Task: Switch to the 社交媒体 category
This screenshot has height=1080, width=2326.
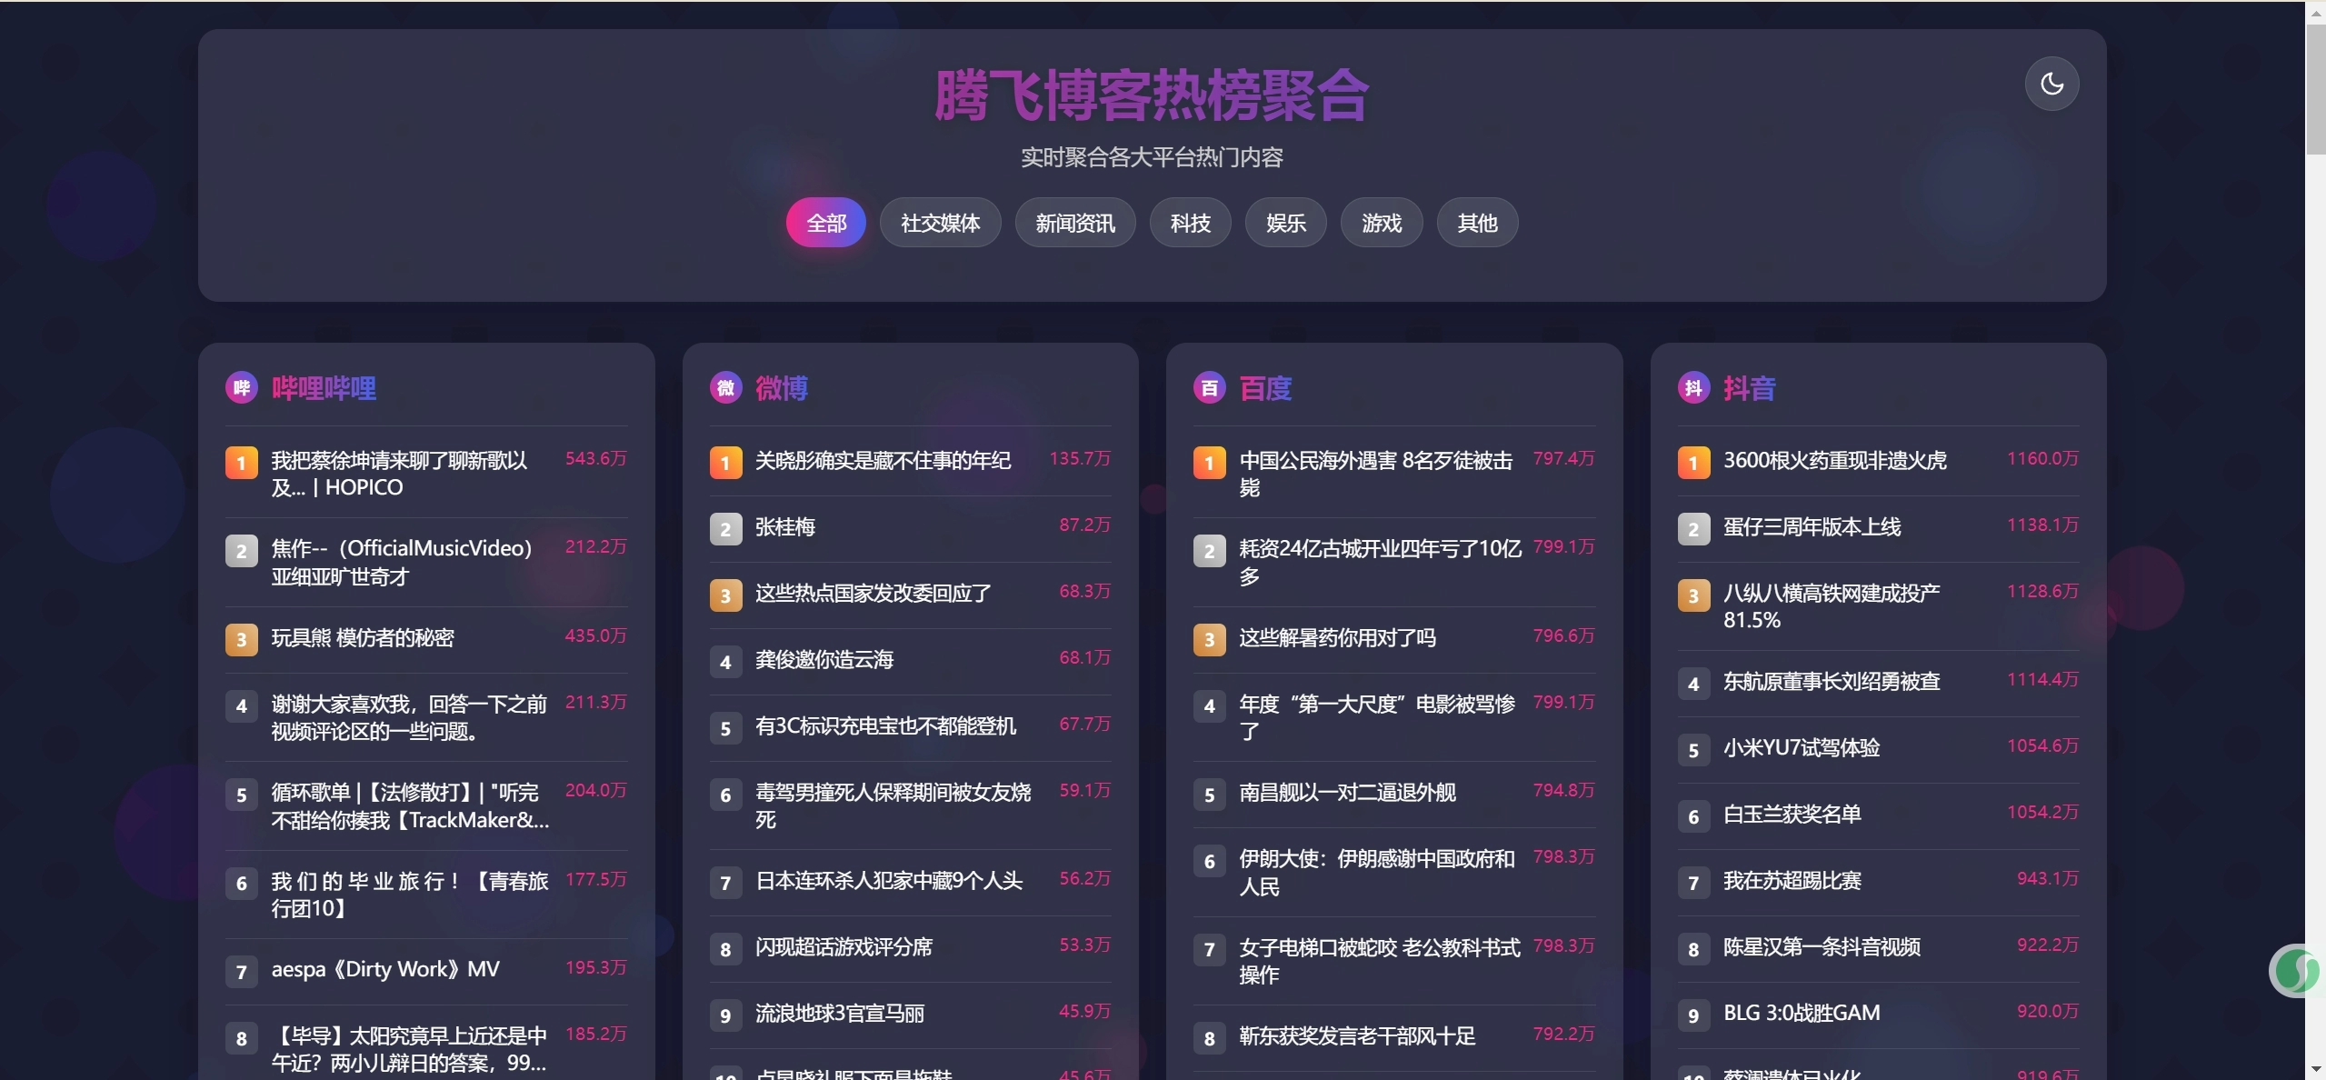Action: (x=940, y=223)
